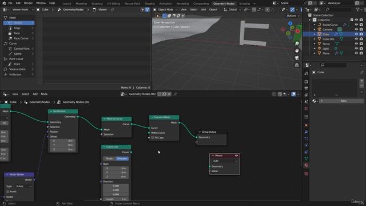Toggle camera view icon in viewport
The image size is (366, 206).
[x=297, y=58]
